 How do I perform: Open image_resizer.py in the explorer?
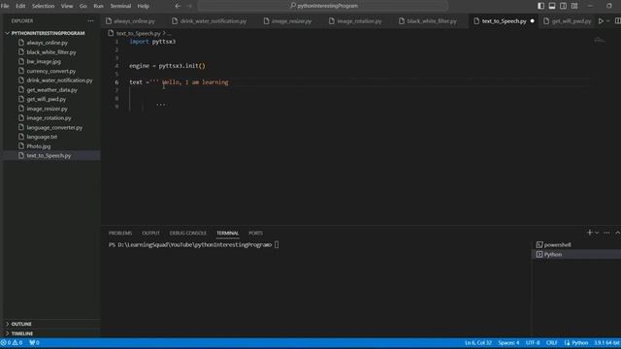[48, 109]
